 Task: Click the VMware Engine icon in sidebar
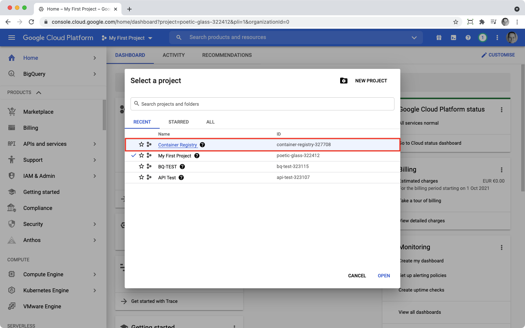(x=12, y=306)
